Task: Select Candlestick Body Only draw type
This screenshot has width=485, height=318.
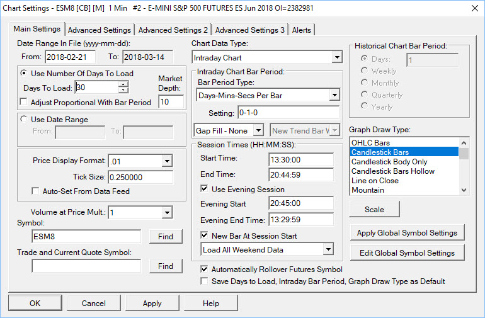Action: coord(404,161)
